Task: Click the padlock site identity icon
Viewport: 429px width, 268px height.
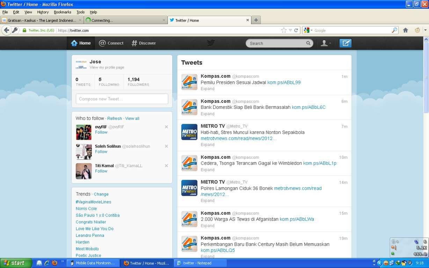Action: (24, 30)
